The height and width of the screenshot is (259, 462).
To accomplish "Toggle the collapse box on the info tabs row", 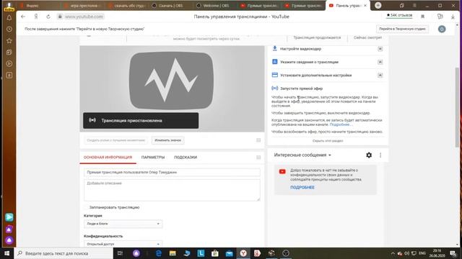I will pos(258,158).
